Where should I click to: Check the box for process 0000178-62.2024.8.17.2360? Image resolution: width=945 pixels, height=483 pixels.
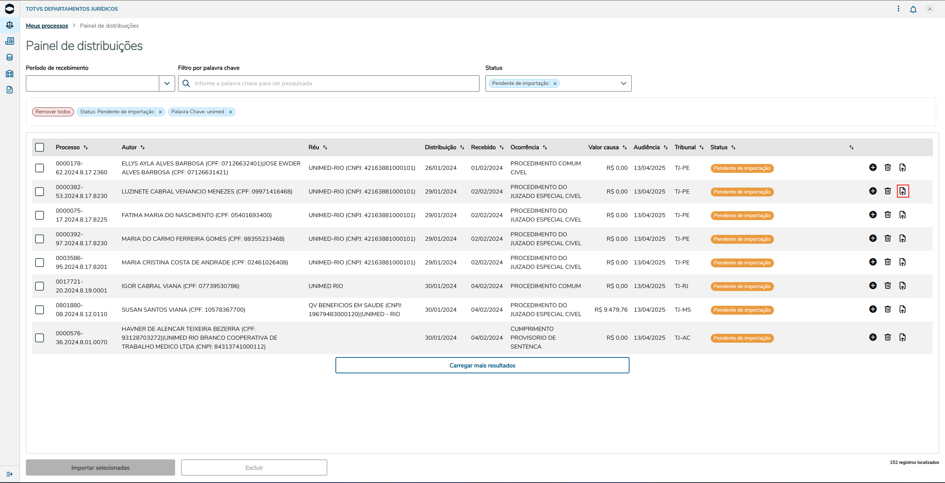[40, 168]
